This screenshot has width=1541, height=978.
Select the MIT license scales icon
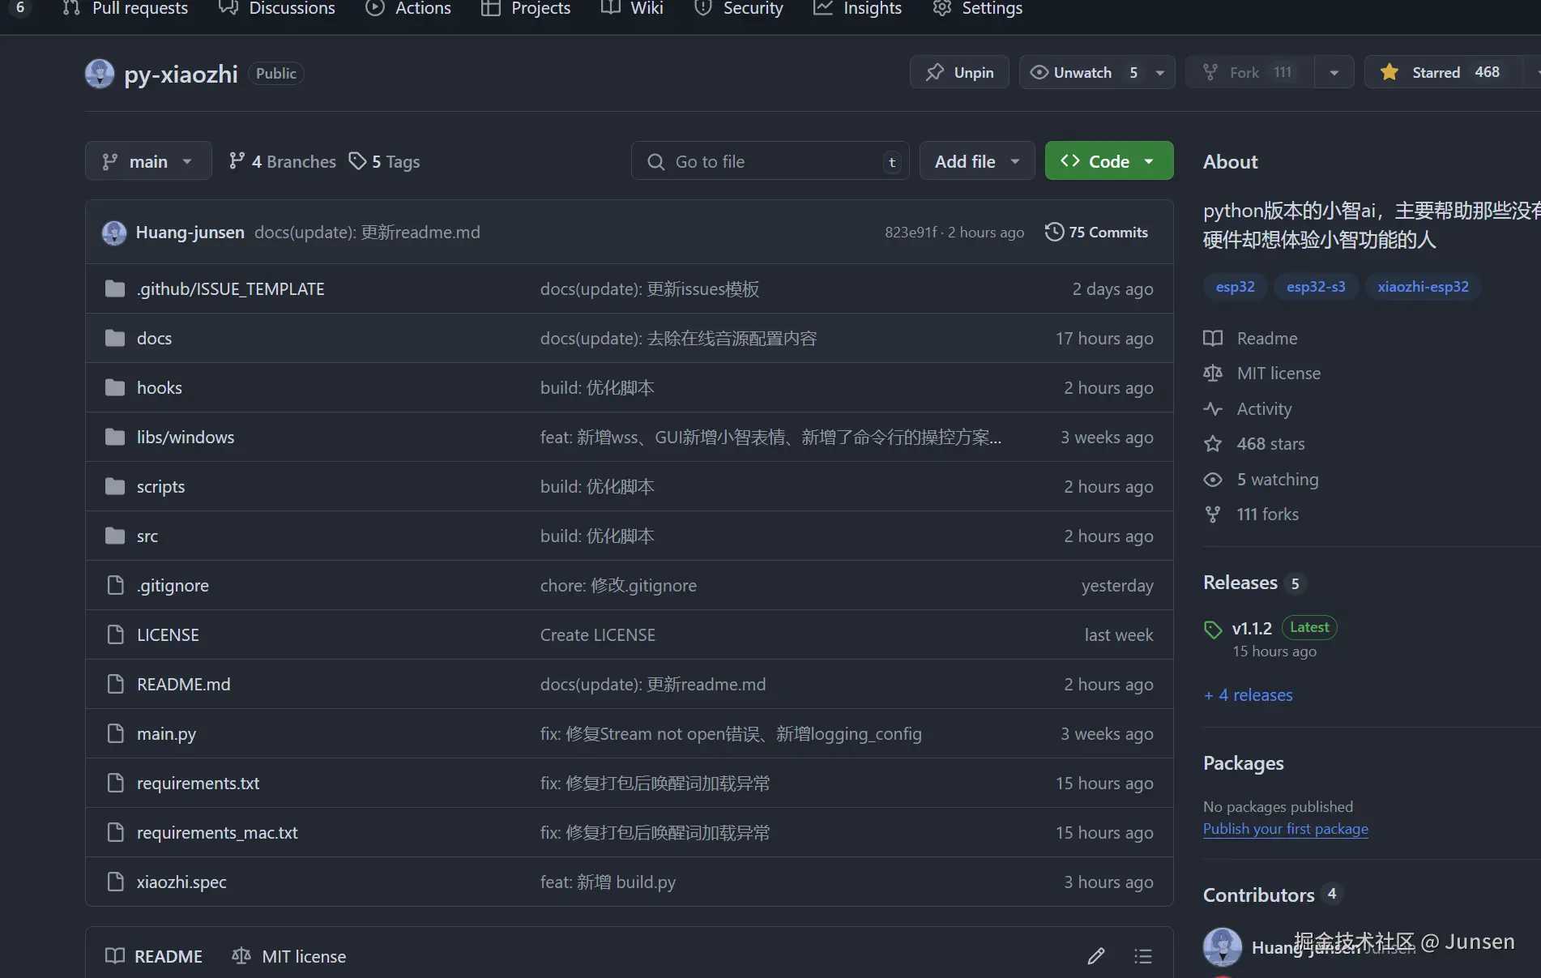(1213, 373)
